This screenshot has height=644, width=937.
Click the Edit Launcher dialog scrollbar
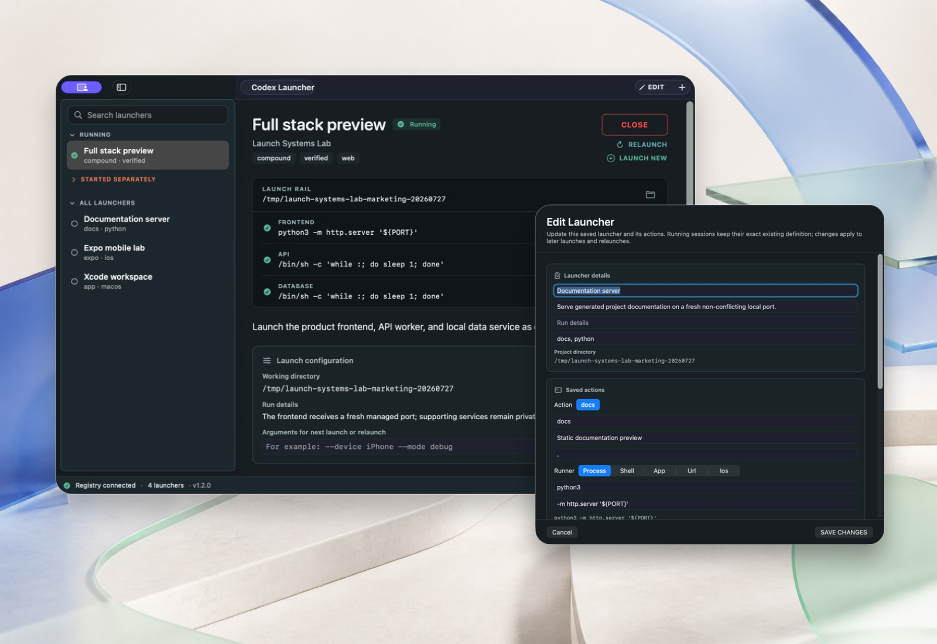pos(880,321)
